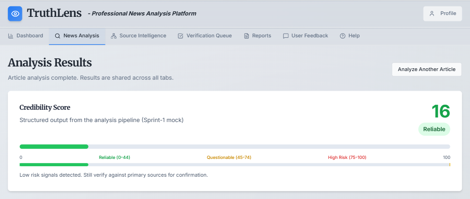Click the TruthLens eye logo icon
470x199 pixels.
(15, 14)
